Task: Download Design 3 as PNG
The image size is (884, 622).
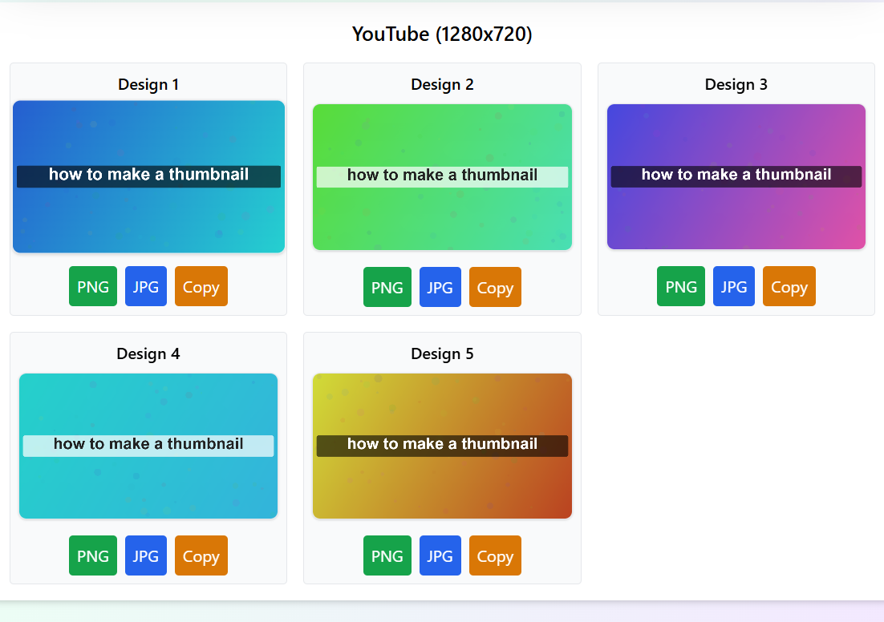Action: point(681,286)
